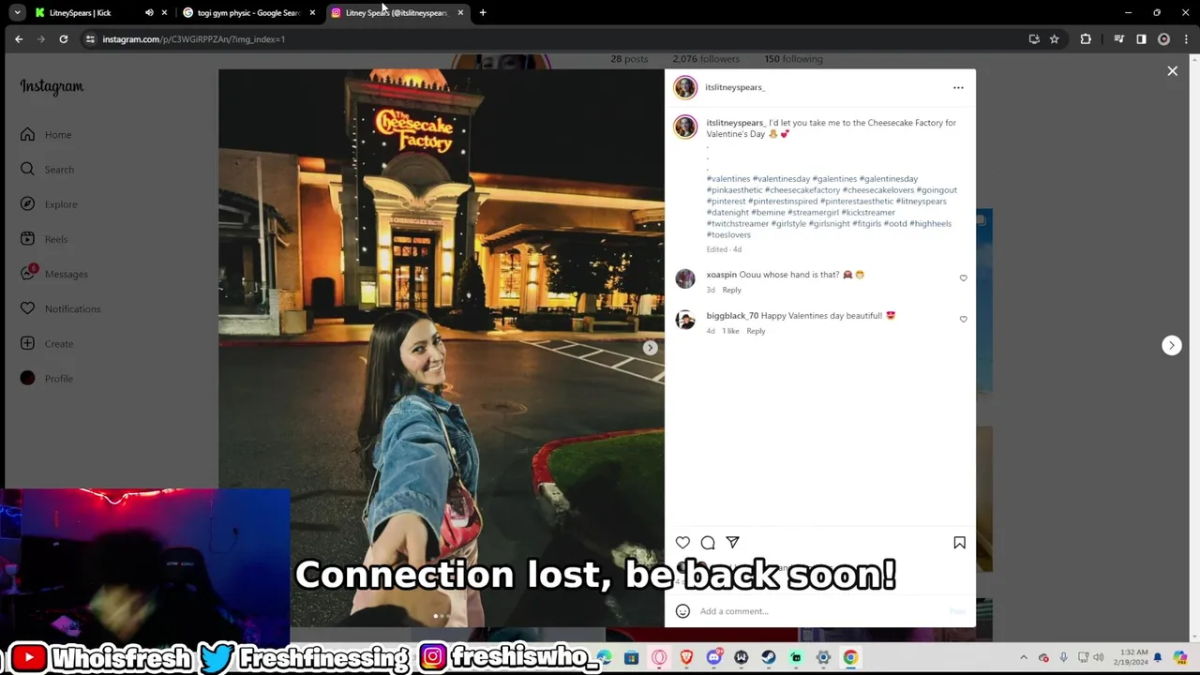Open Reels from the sidebar
Screen dimensions: 1200x675
tap(43, 239)
